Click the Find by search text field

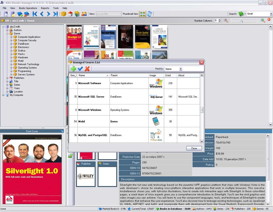point(193,69)
